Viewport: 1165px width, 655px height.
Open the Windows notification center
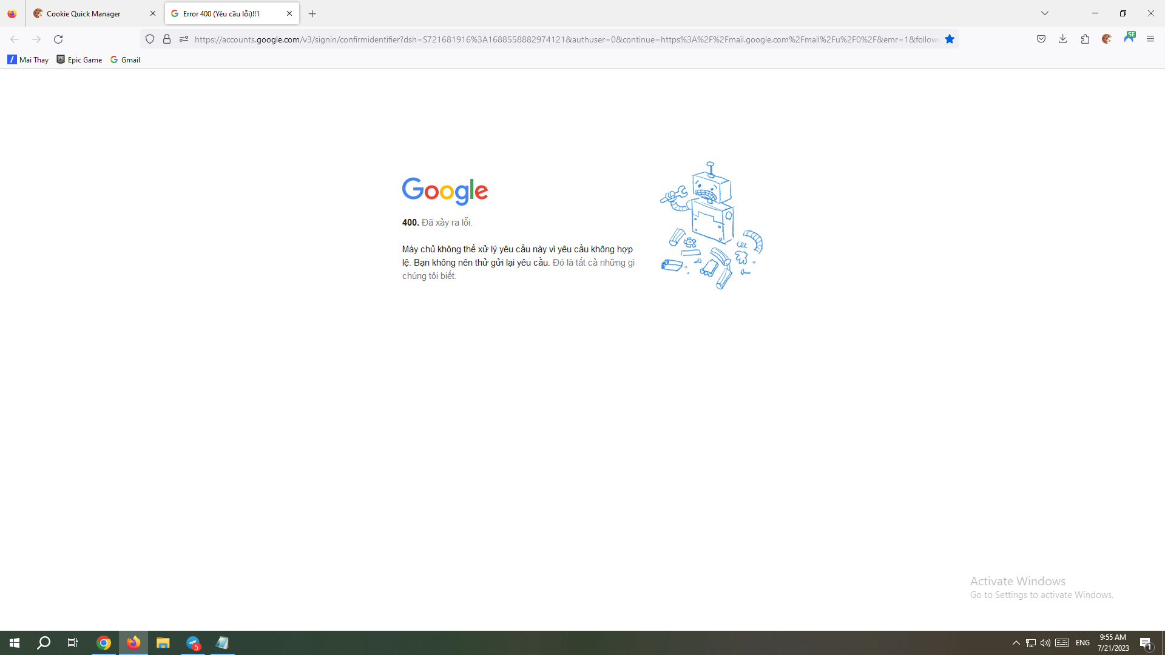pyautogui.click(x=1146, y=643)
